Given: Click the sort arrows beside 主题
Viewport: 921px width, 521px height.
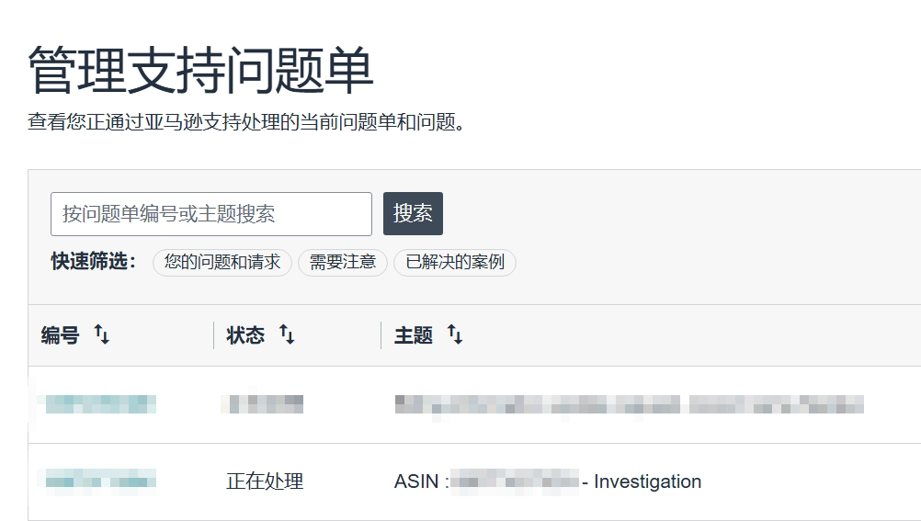Looking at the screenshot, I should pyautogui.click(x=455, y=335).
